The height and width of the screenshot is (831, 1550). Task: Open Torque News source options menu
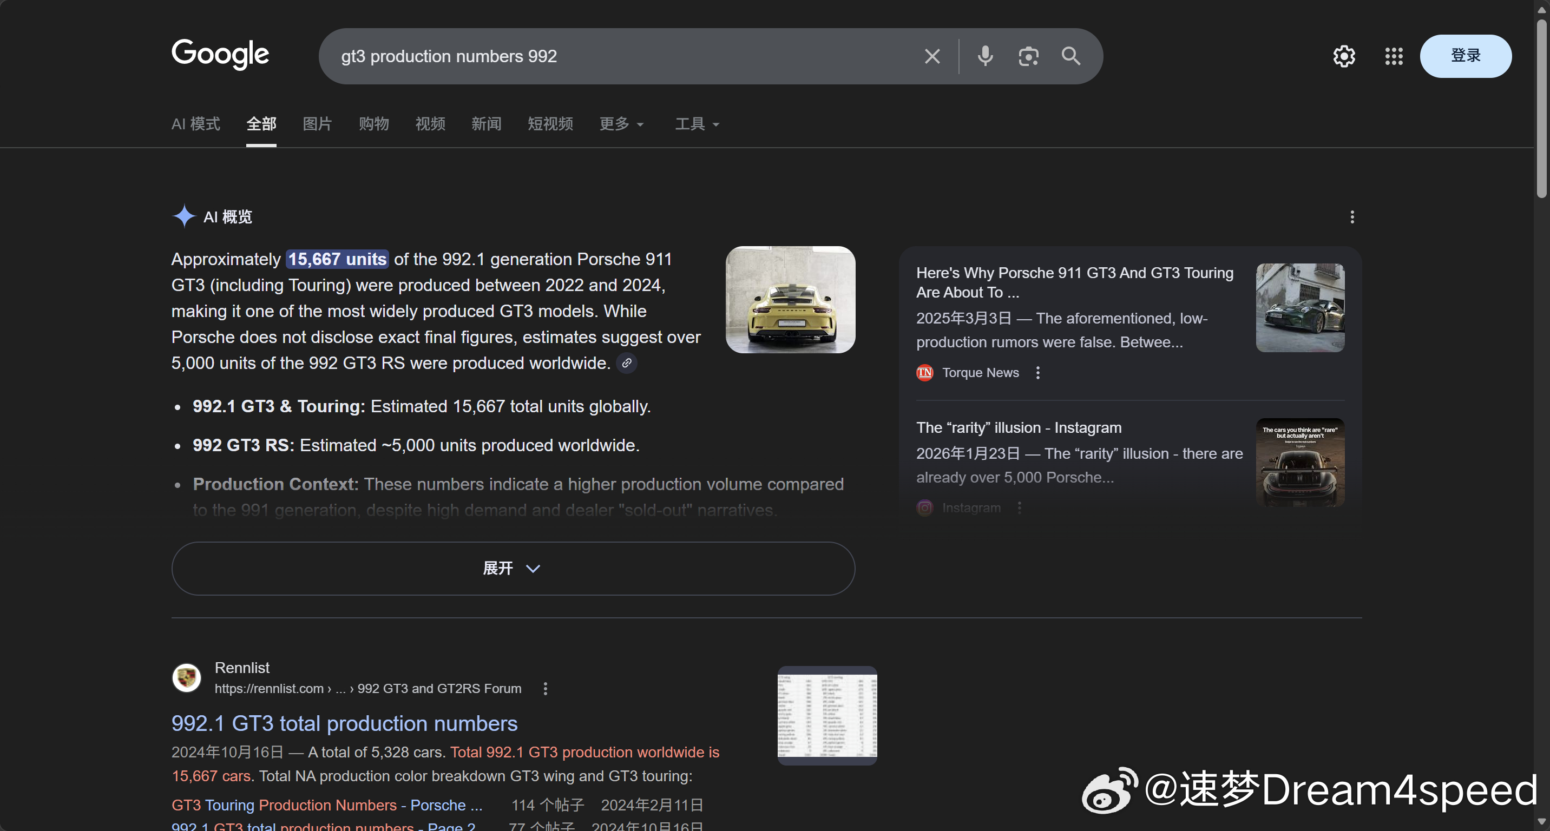(x=1038, y=373)
